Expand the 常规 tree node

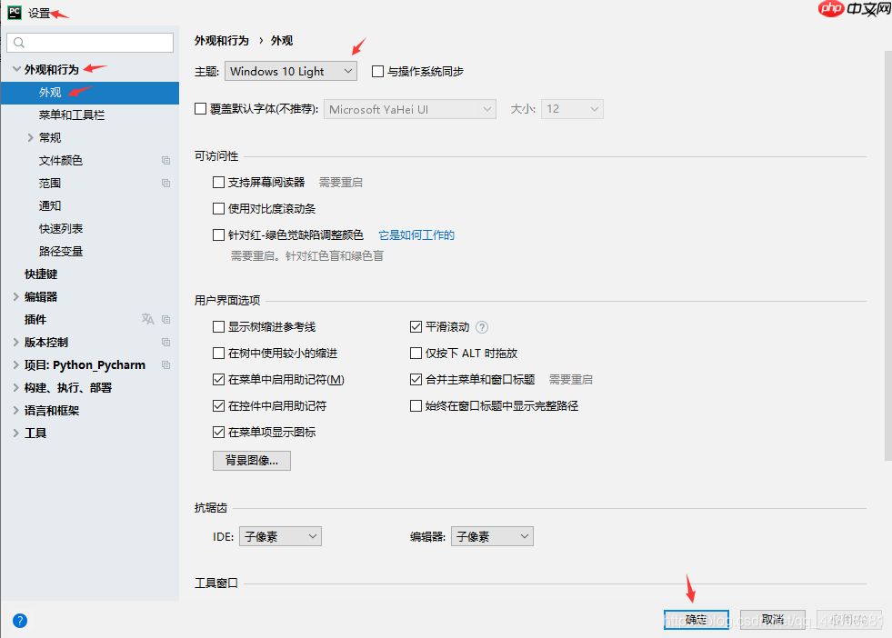click(x=31, y=137)
